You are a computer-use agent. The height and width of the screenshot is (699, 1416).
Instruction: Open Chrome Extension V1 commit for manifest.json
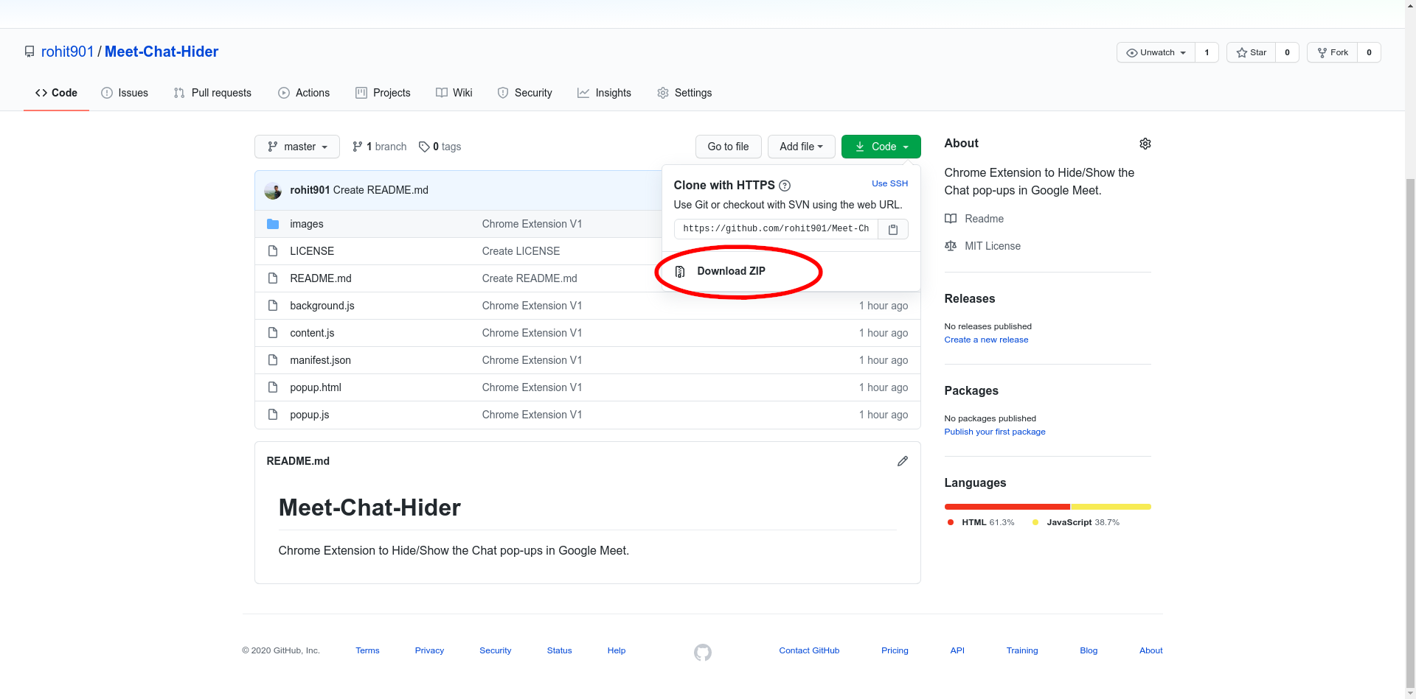(532, 360)
